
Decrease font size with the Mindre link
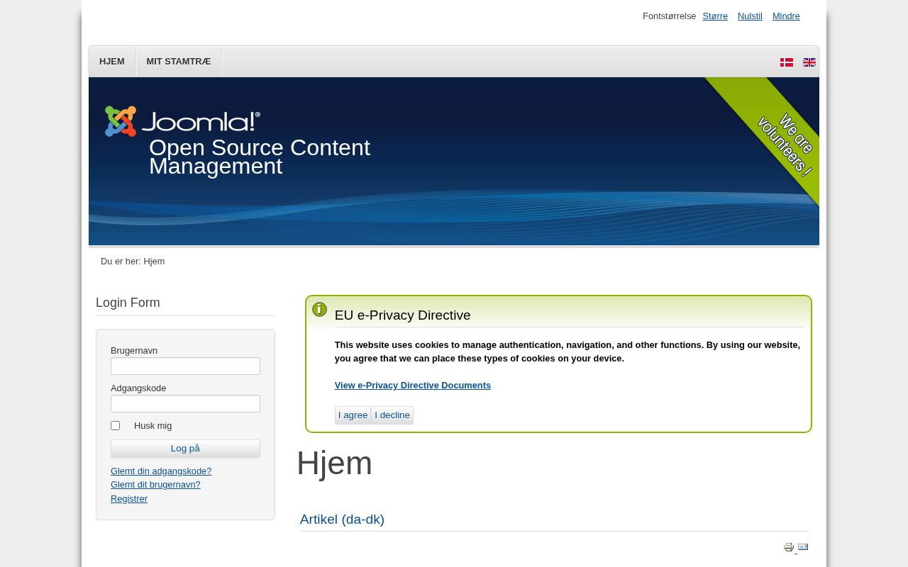(x=786, y=16)
